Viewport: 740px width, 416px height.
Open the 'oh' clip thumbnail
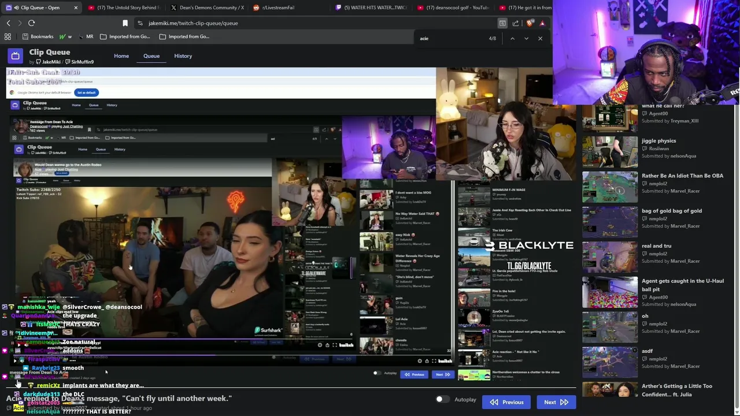pos(610,327)
